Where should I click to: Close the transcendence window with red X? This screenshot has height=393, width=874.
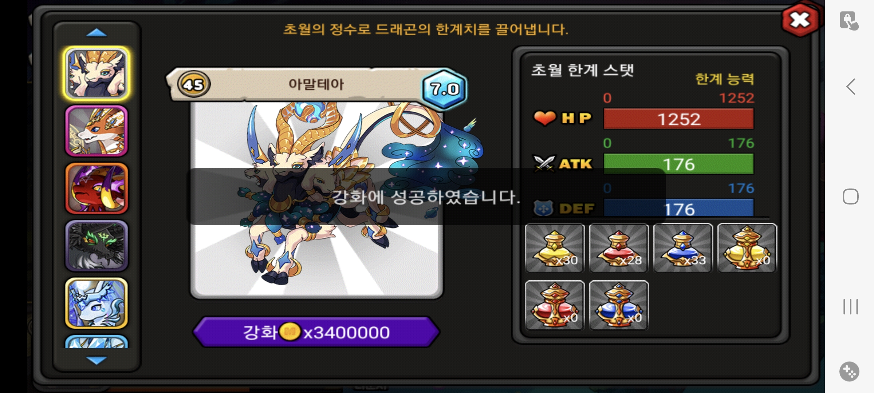[800, 20]
